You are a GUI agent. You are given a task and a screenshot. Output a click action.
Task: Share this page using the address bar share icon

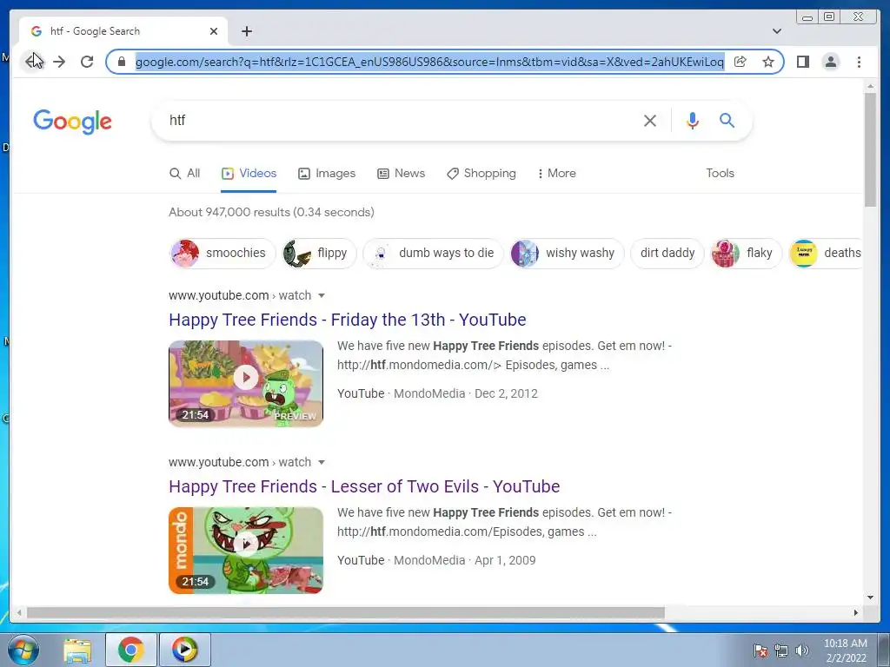740,62
